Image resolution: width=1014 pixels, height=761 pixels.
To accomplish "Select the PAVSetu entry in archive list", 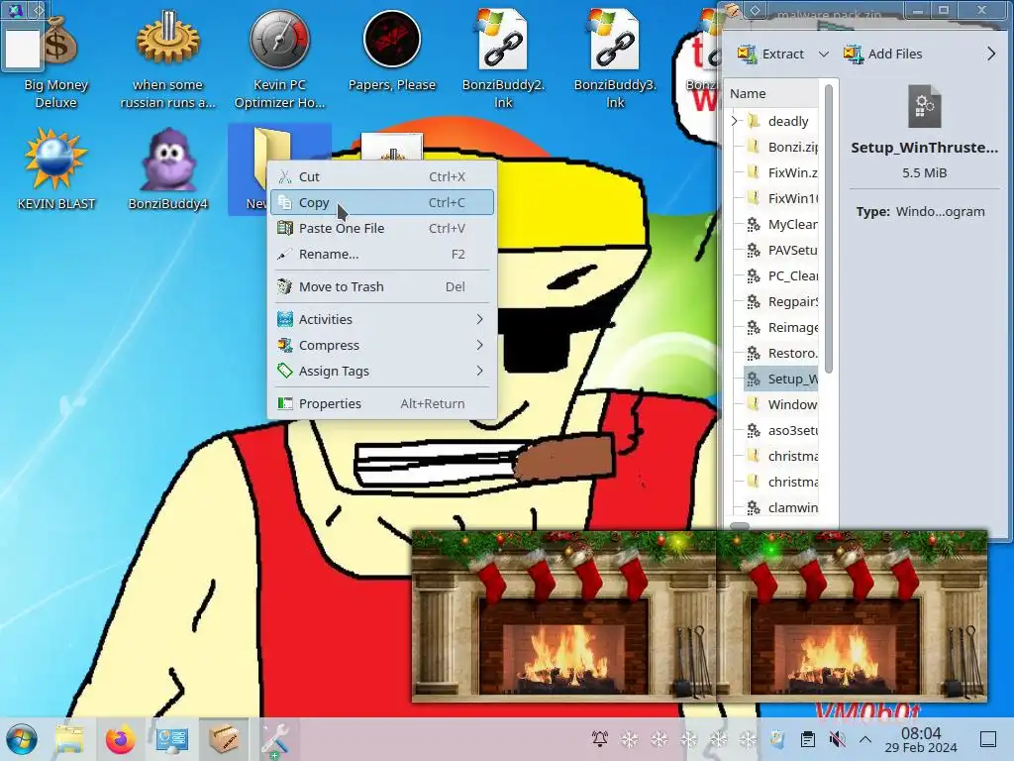I will point(781,250).
